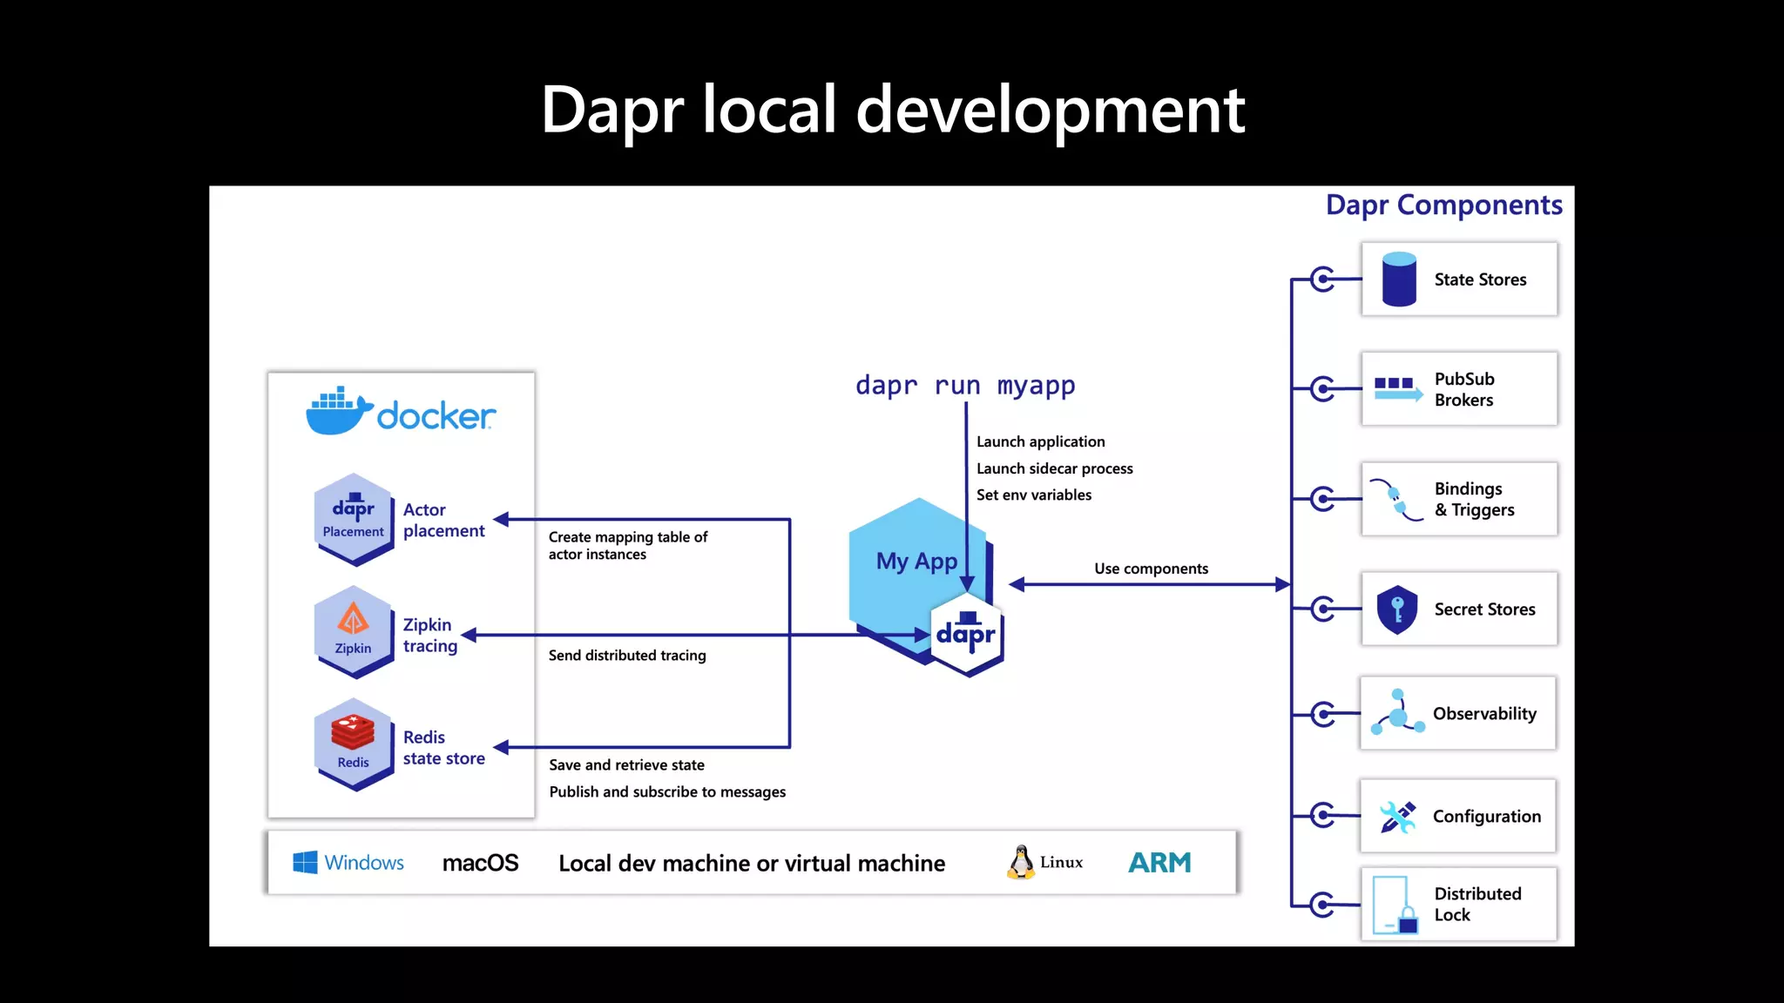
Task: Click the ARM logo
Action: coord(1159,863)
